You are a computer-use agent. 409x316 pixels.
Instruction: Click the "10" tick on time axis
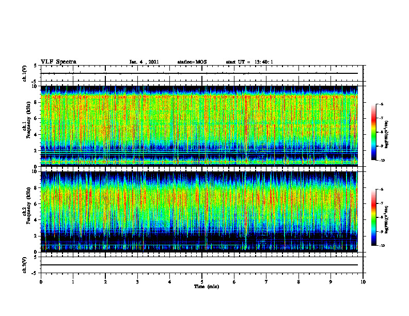click(363, 282)
